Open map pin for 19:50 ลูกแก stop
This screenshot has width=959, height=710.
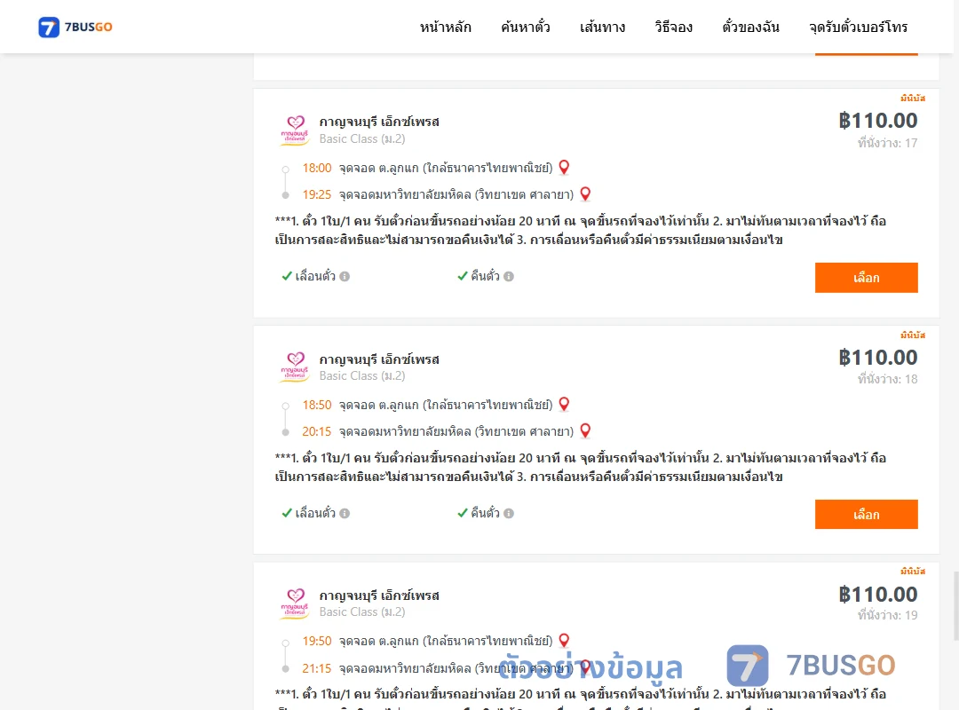tap(564, 640)
